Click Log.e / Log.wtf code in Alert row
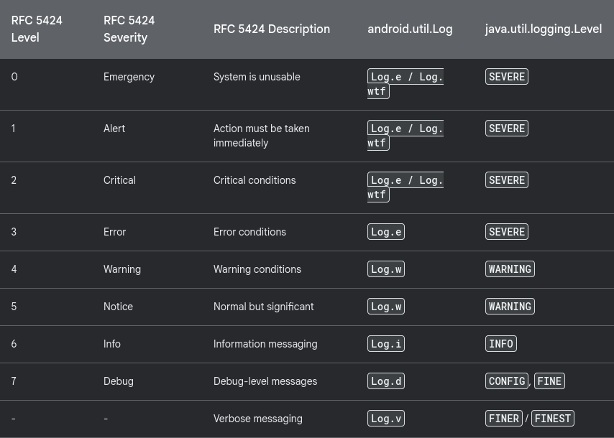This screenshot has width=614, height=438. [405, 135]
